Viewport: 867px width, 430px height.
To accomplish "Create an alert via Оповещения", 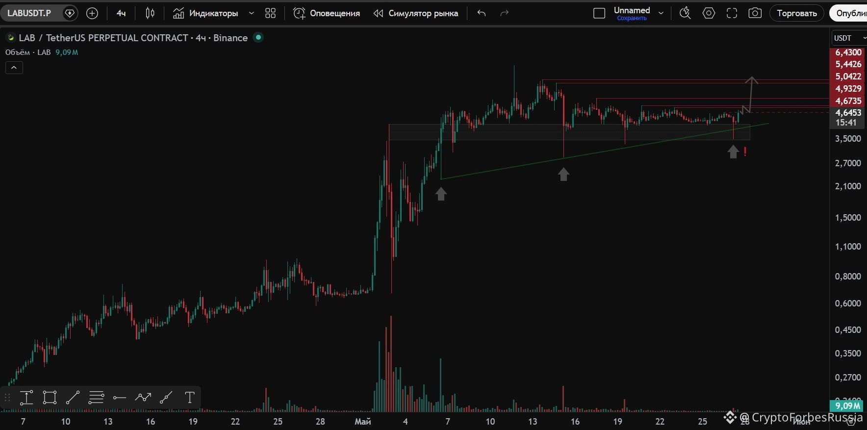I will click(327, 13).
